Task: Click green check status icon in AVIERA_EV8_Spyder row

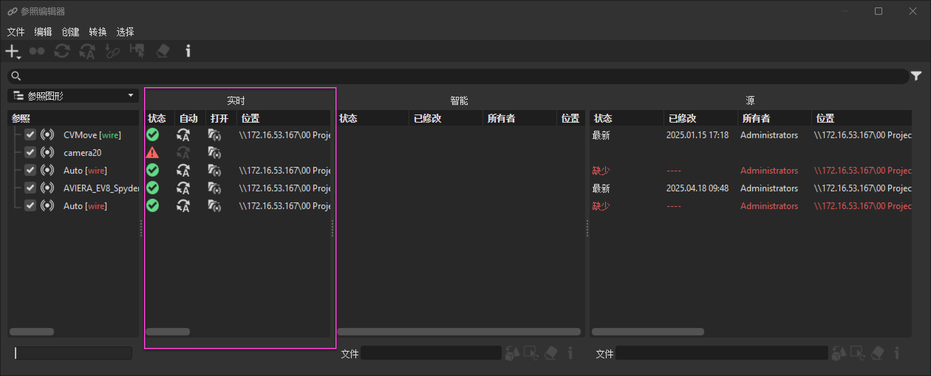Action: [x=153, y=188]
